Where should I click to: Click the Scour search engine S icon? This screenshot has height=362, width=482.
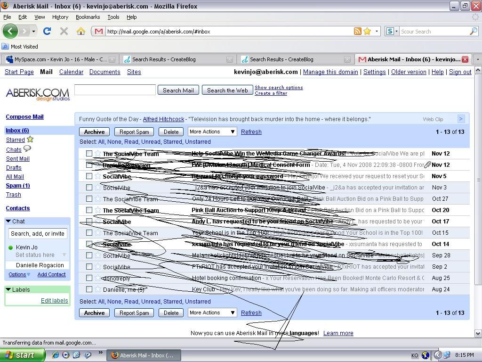tap(390, 31)
